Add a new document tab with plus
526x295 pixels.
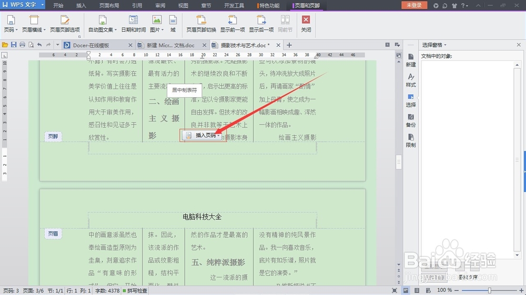[x=289, y=45]
